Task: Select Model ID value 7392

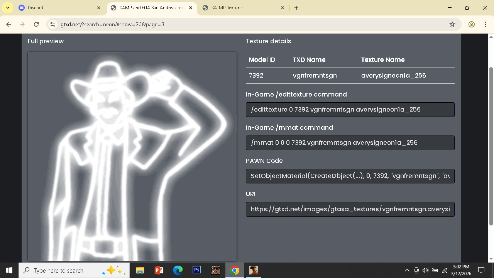Action: click(x=256, y=76)
